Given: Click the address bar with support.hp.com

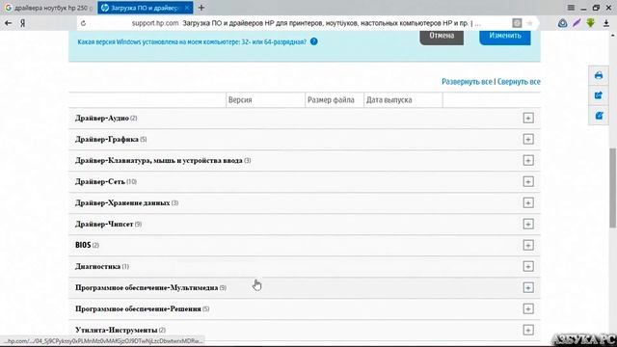Looking at the screenshot, I should [x=307, y=23].
